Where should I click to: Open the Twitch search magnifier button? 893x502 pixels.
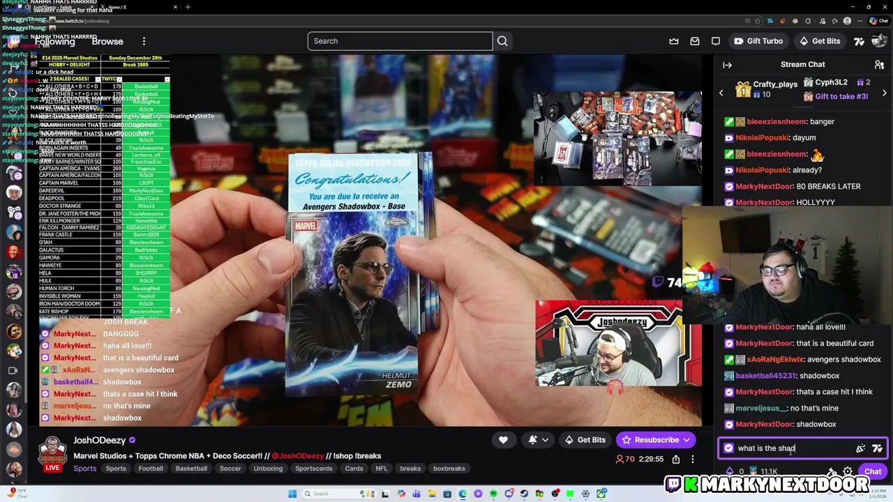(502, 41)
